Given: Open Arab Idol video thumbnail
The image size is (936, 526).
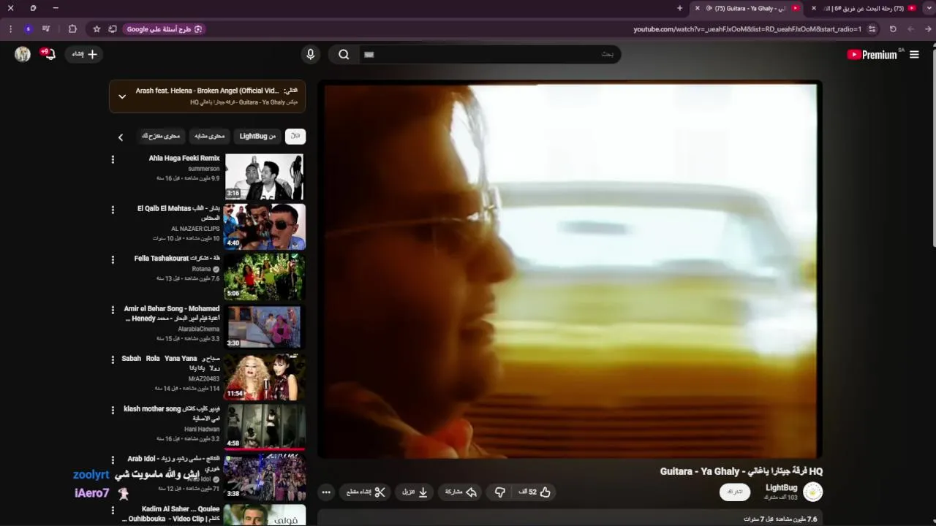Looking at the screenshot, I should (265, 476).
